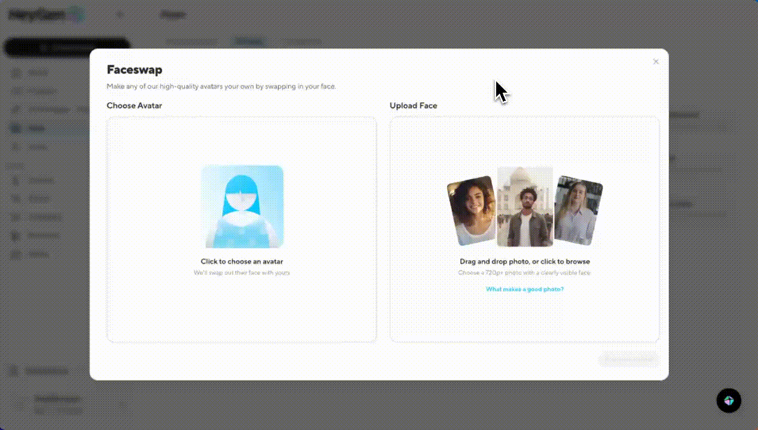Click the 'Upload Face' section label

pos(414,106)
